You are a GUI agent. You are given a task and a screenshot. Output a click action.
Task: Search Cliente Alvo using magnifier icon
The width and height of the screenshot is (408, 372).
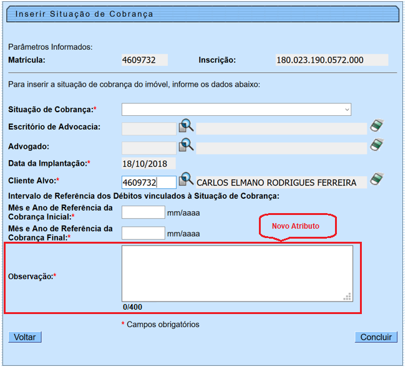[x=187, y=181]
